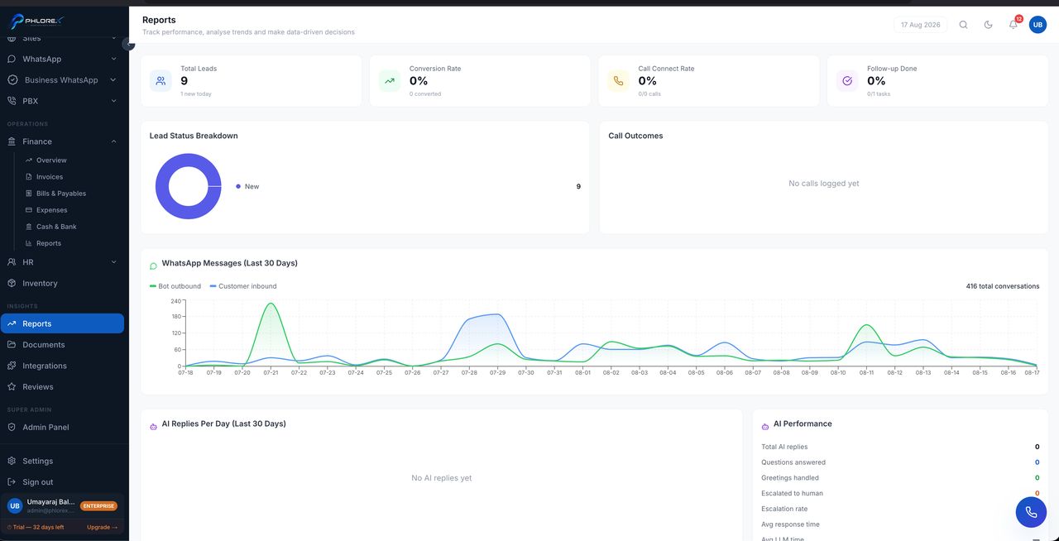Click the floating phone call button
This screenshot has width=1059, height=541.
click(x=1031, y=512)
